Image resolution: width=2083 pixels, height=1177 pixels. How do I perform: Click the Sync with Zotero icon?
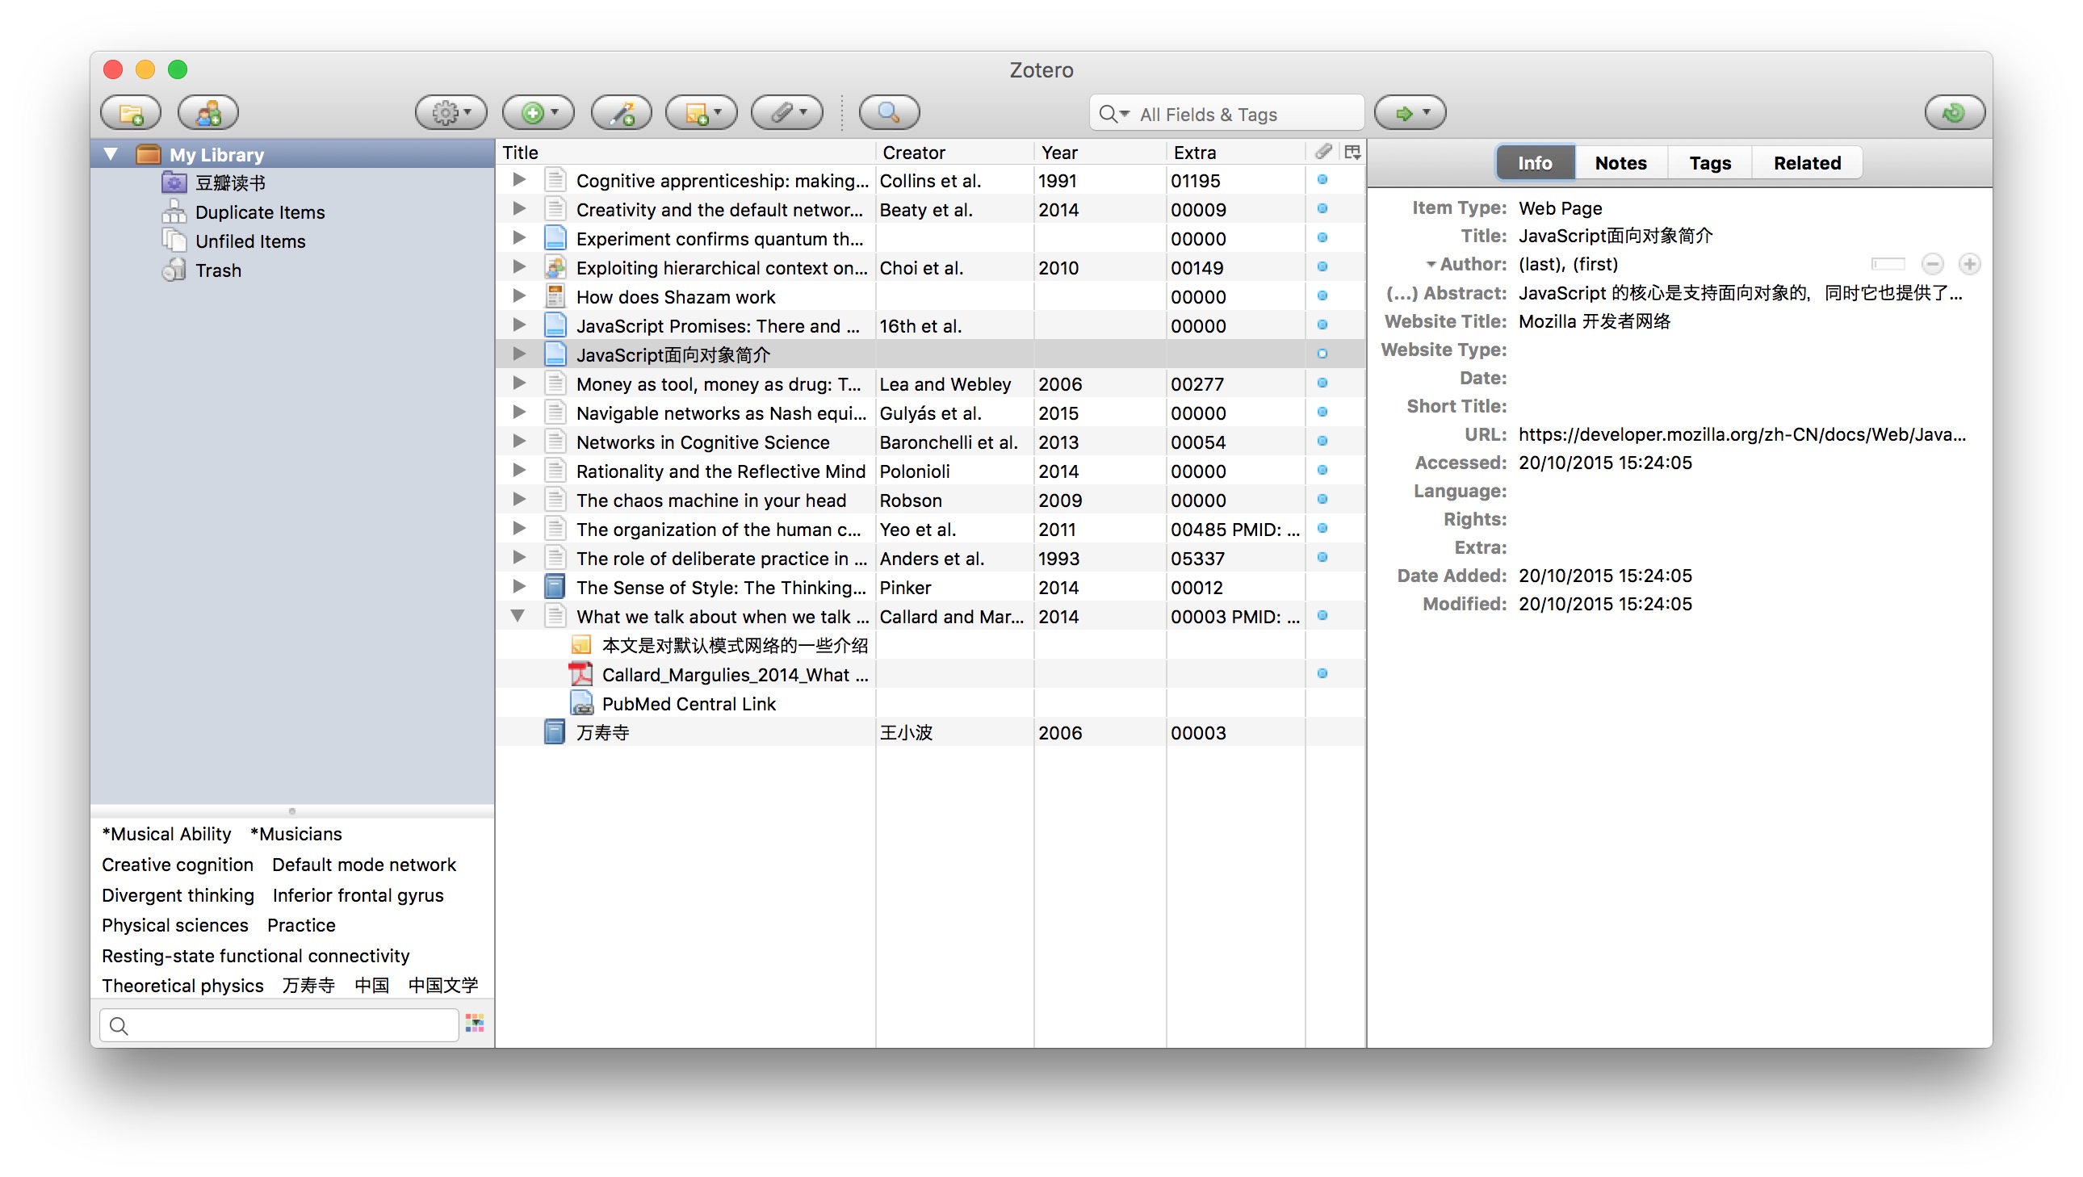click(x=1953, y=115)
